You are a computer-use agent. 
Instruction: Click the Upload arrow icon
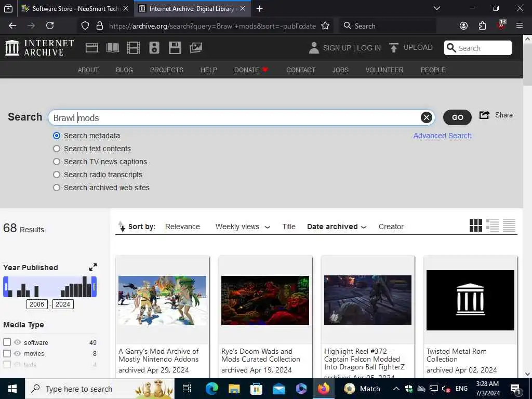click(x=394, y=48)
